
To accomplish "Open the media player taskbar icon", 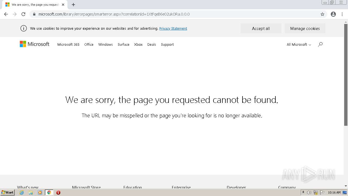I will (x=40, y=192).
